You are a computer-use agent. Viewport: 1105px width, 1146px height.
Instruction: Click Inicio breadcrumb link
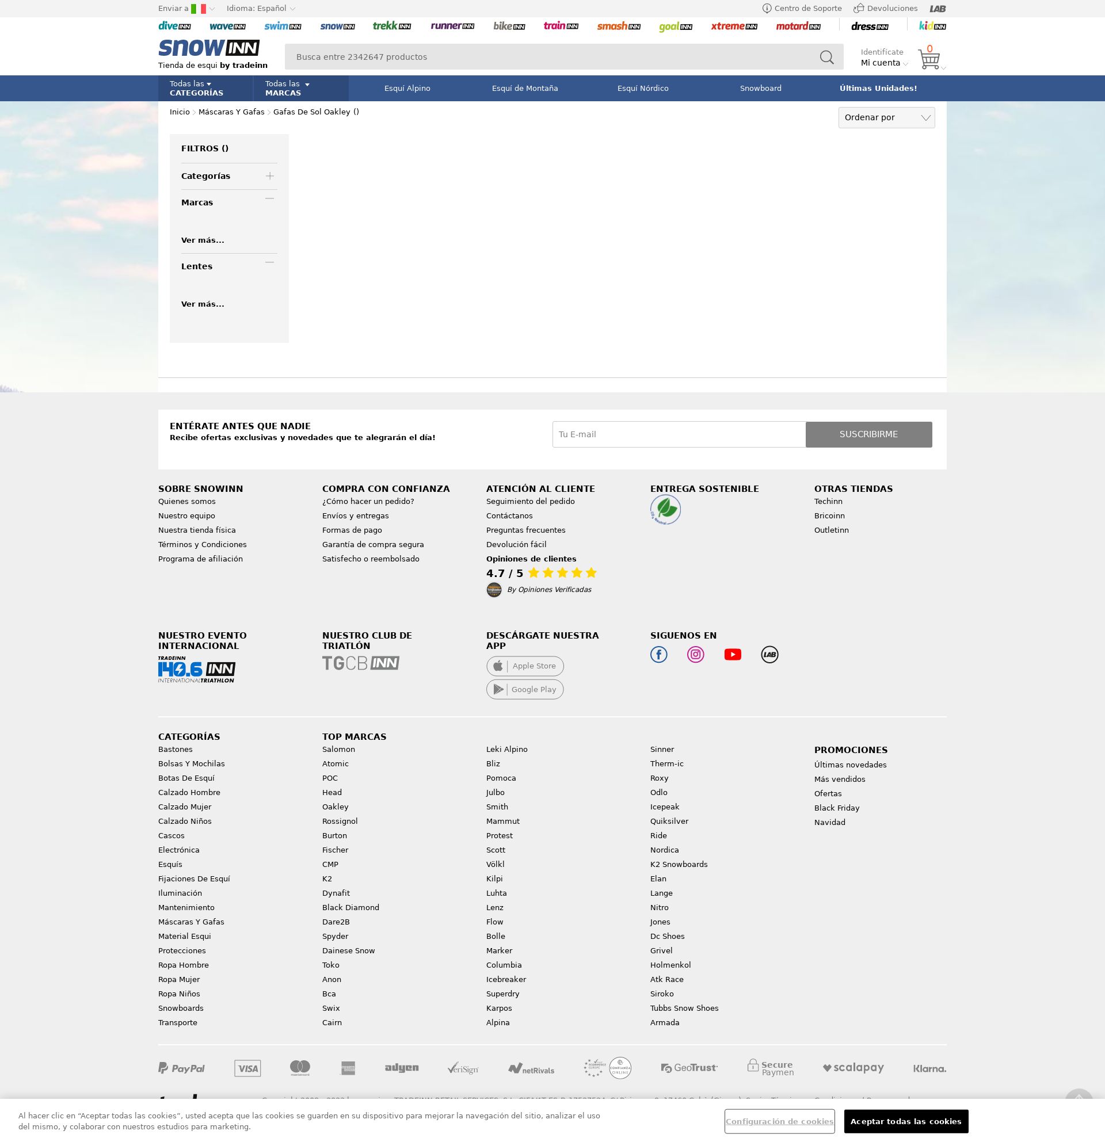tap(180, 112)
